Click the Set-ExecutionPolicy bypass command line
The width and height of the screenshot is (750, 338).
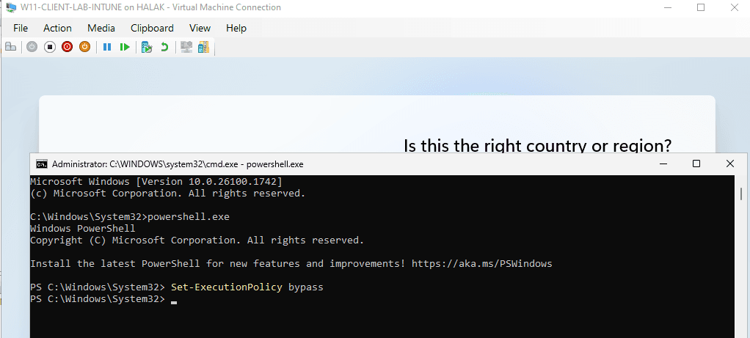(177, 287)
